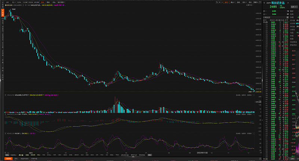Click the 改参数 link in volume panel

tap(238, 95)
